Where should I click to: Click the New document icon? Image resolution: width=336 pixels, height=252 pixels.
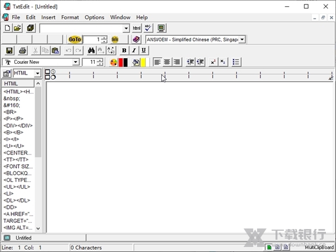(7, 28)
